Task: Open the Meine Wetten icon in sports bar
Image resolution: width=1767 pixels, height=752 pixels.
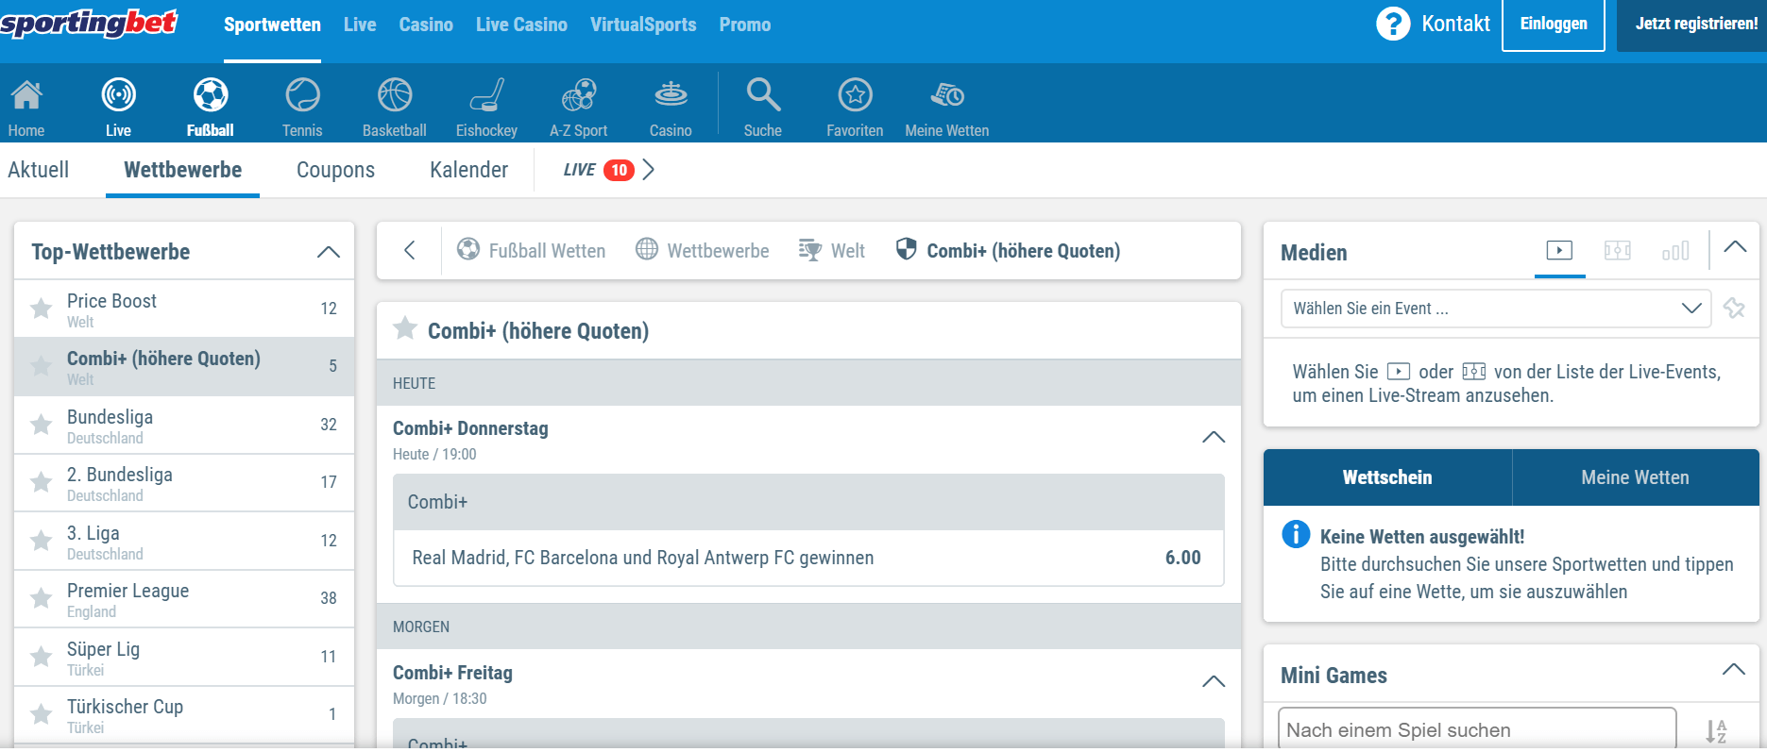Action: (947, 94)
